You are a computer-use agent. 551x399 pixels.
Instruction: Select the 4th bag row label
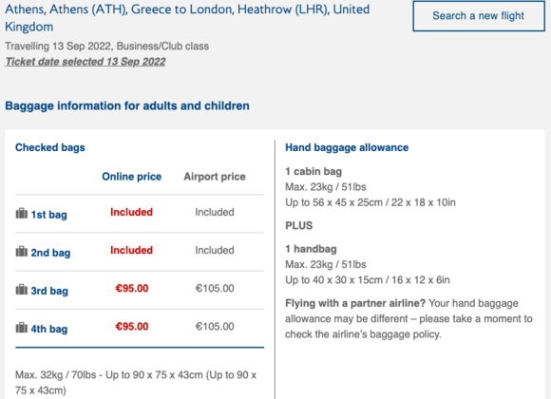[49, 329]
